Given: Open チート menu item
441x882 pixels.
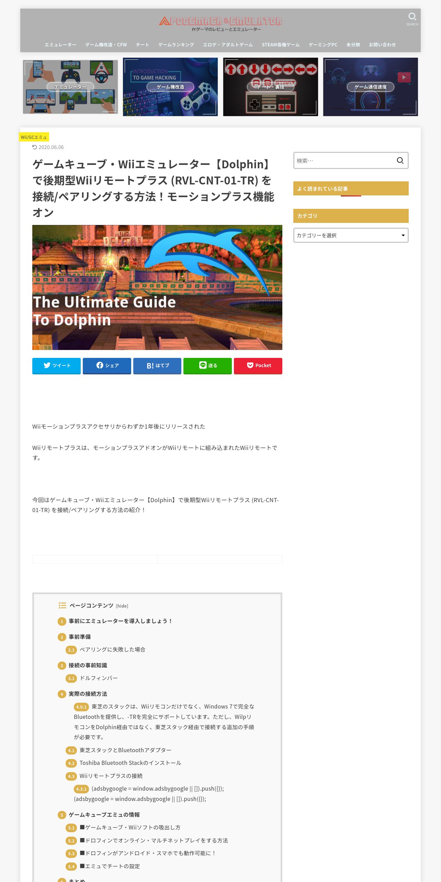Looking at the screenshot, I should 143,45.
